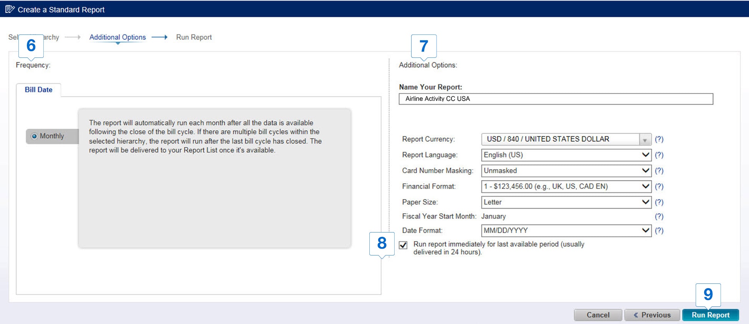749x324 pixels.
Task: Click the Name Your Report label
Action: click(x=430, y=87)
